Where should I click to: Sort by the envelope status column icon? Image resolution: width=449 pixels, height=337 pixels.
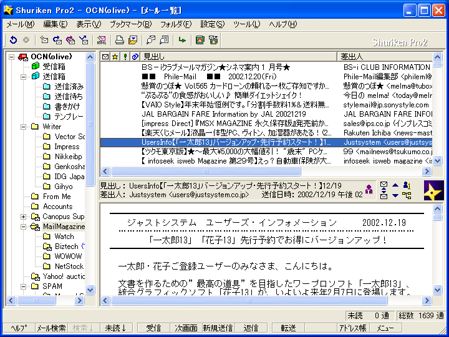pos(105,57)
